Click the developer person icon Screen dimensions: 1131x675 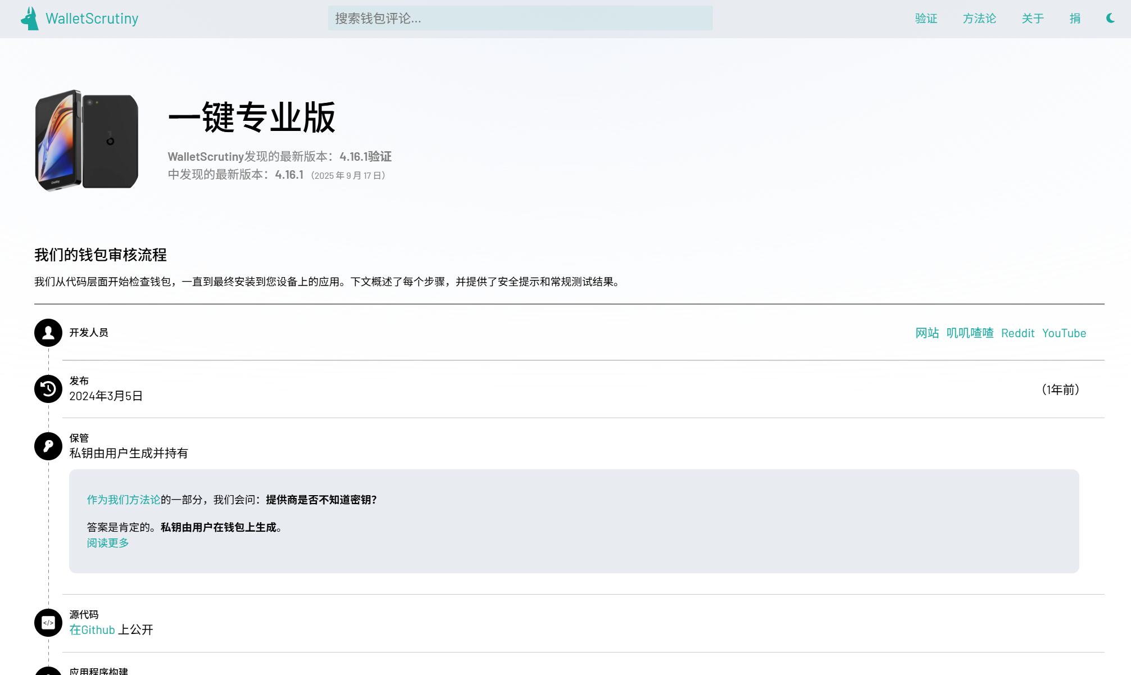pos(48,333)
